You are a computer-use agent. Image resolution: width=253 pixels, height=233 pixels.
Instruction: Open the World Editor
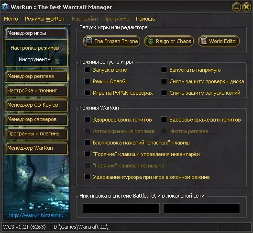pos(219,41)
